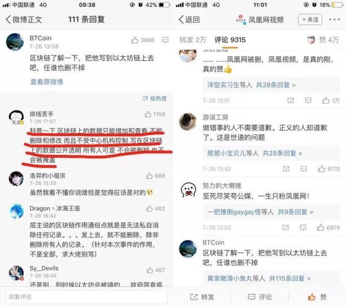Open the three-dot more options menu
Viewport: 346px width, 307px height.
pos(335,19)
